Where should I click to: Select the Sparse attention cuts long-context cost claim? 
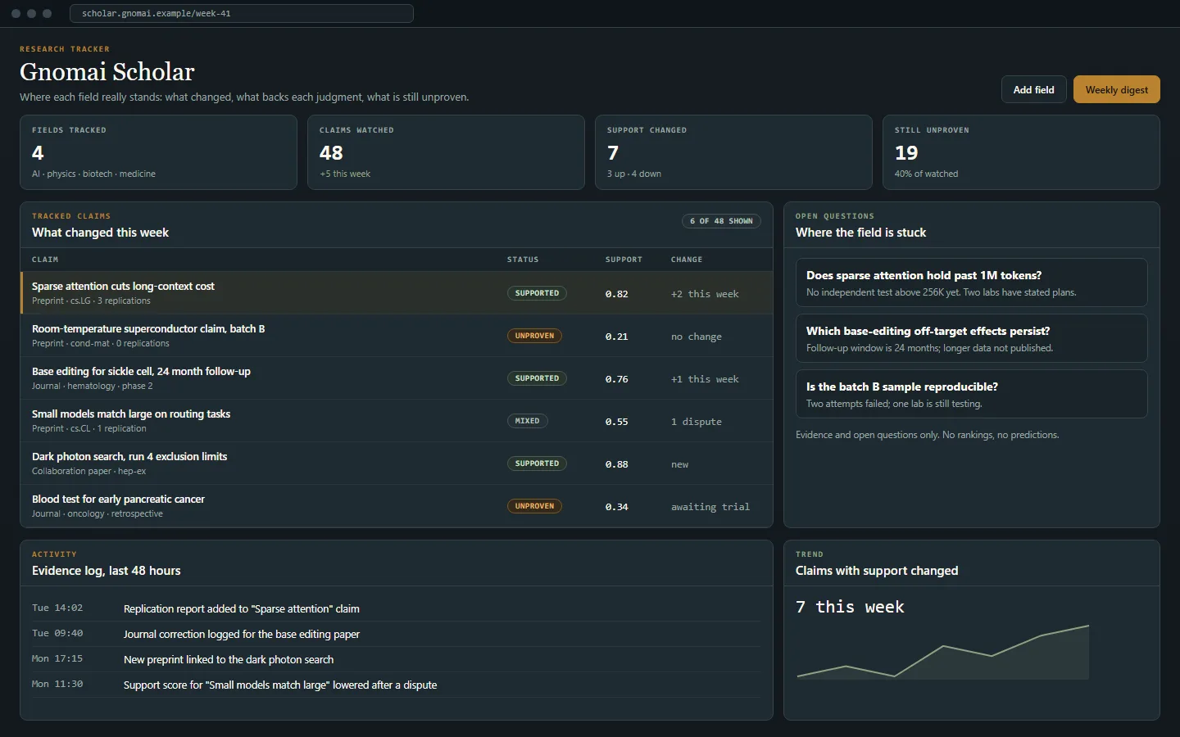coord(397,293)
